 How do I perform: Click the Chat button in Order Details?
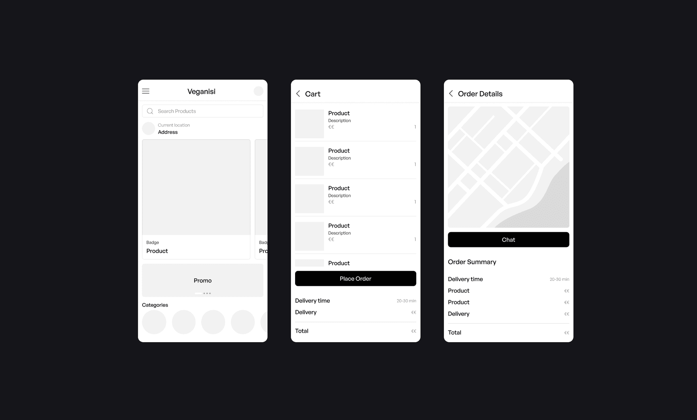(508, 239)
